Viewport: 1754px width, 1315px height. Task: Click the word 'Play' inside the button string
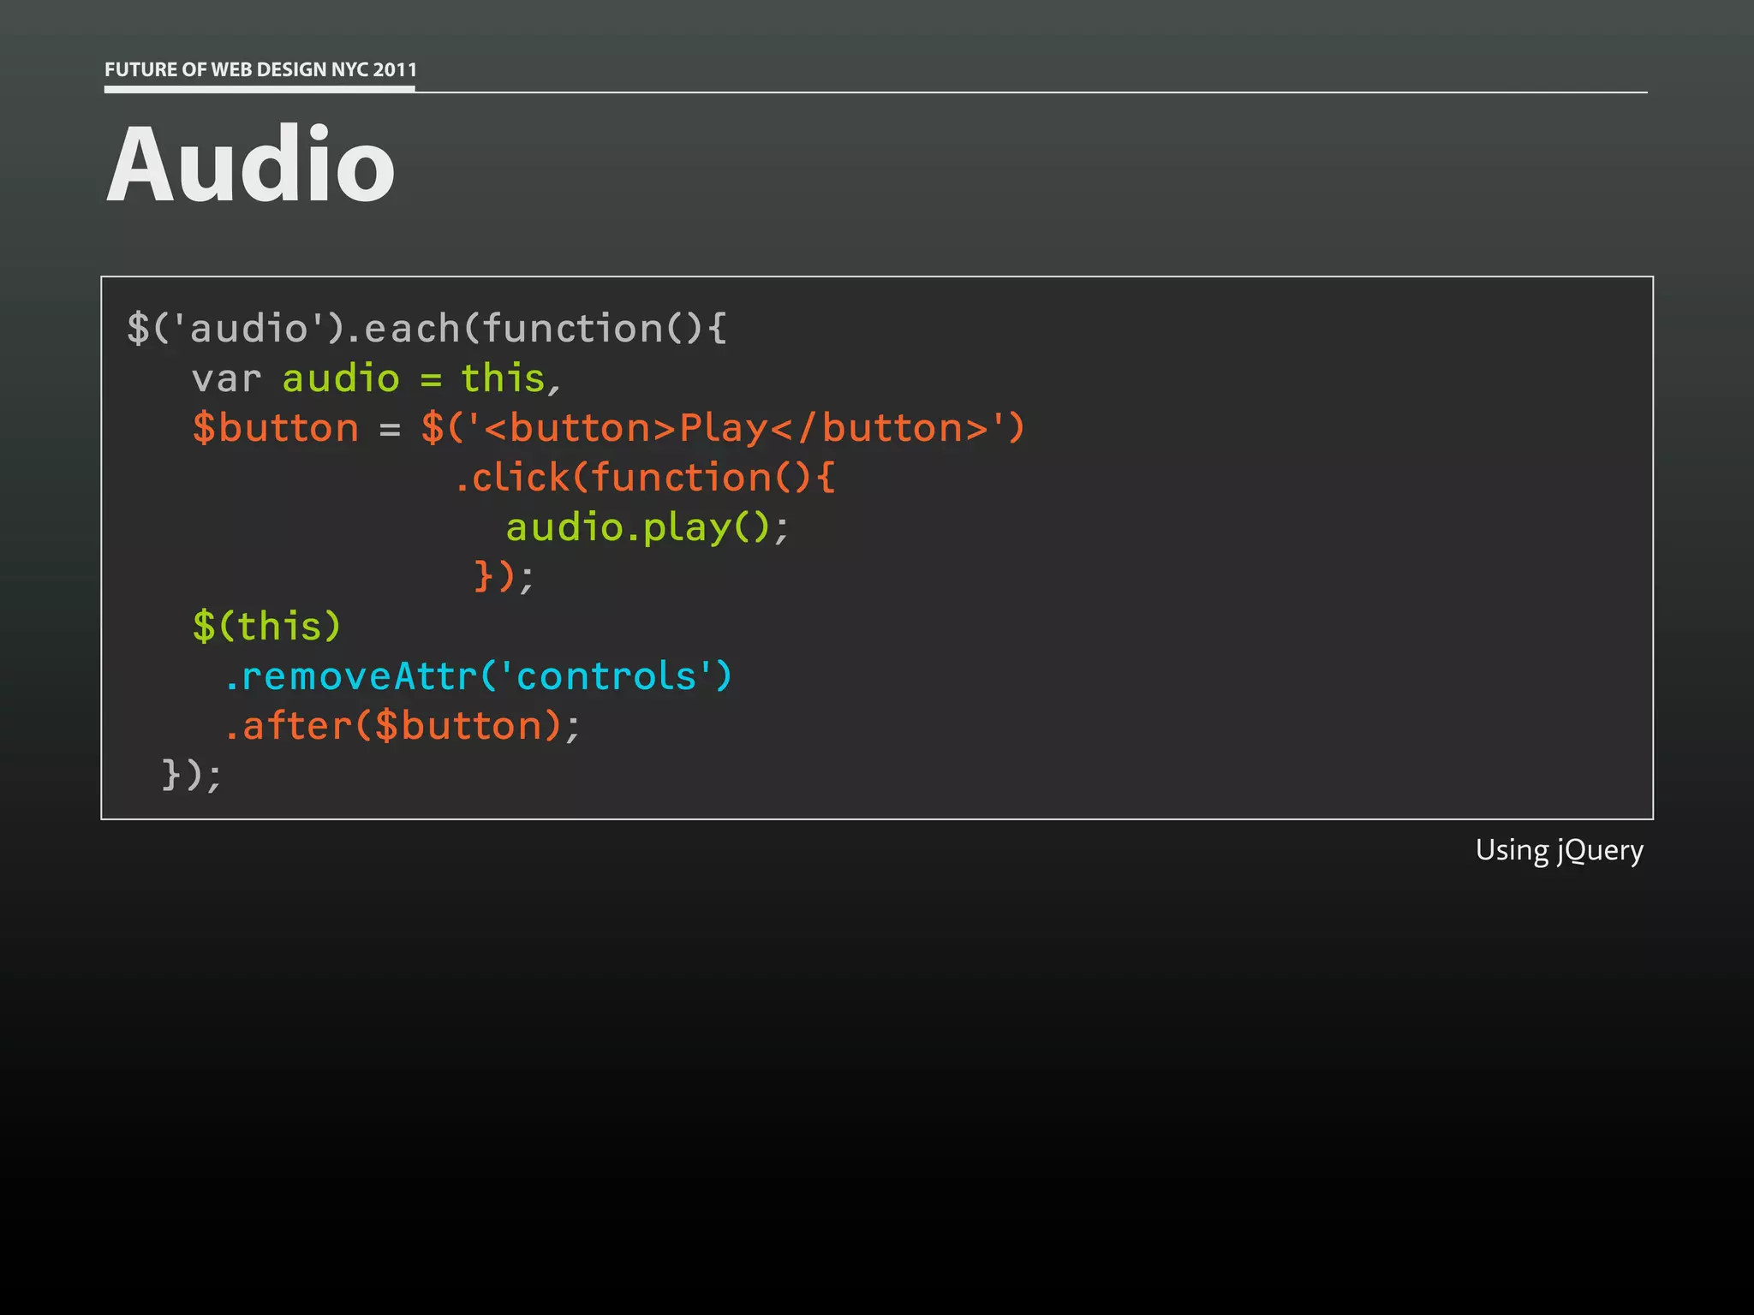[x=724, y=428]
